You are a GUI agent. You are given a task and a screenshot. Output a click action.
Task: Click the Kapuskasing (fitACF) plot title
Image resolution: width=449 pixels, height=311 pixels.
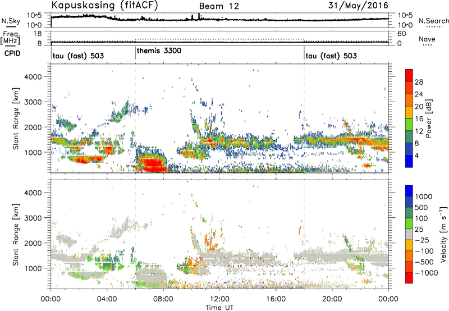pyautogui.click(x=105, y=6)
